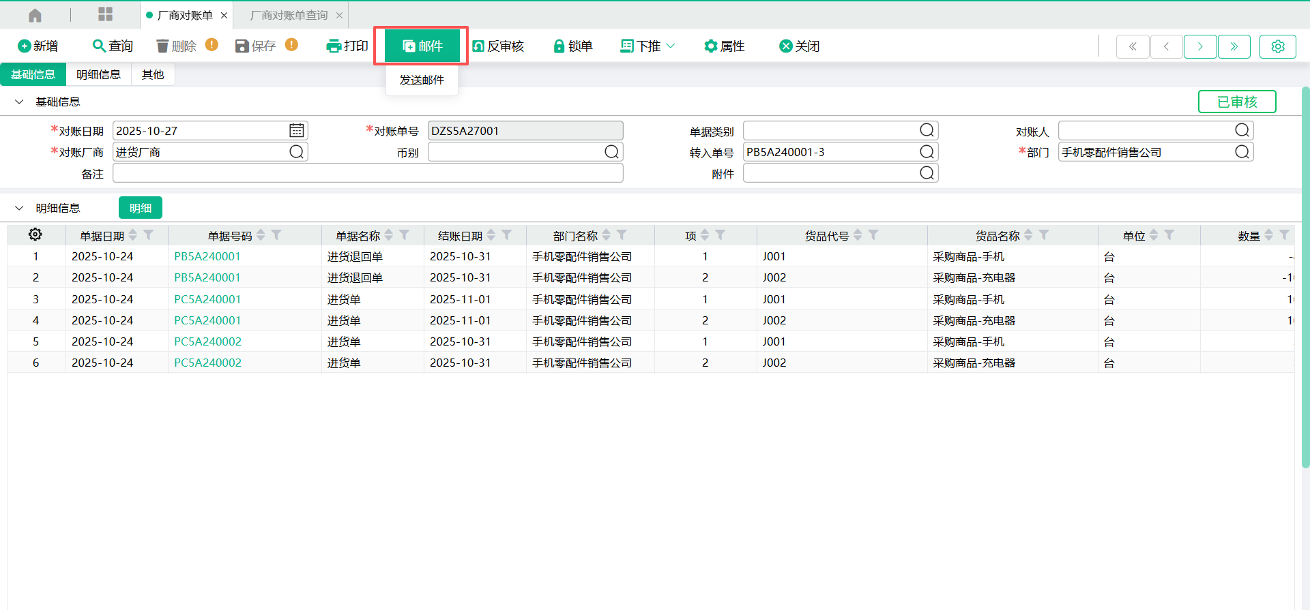This screenshot has width=1310, height=610.
Task: Click the 查询 search toolbar button
Action: tap(113, 46)
